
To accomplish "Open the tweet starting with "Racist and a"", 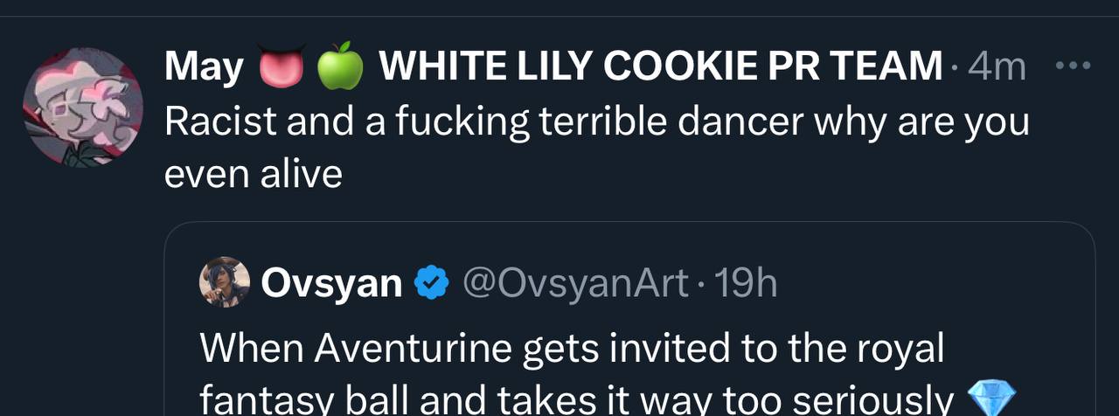I will [596, 122].
